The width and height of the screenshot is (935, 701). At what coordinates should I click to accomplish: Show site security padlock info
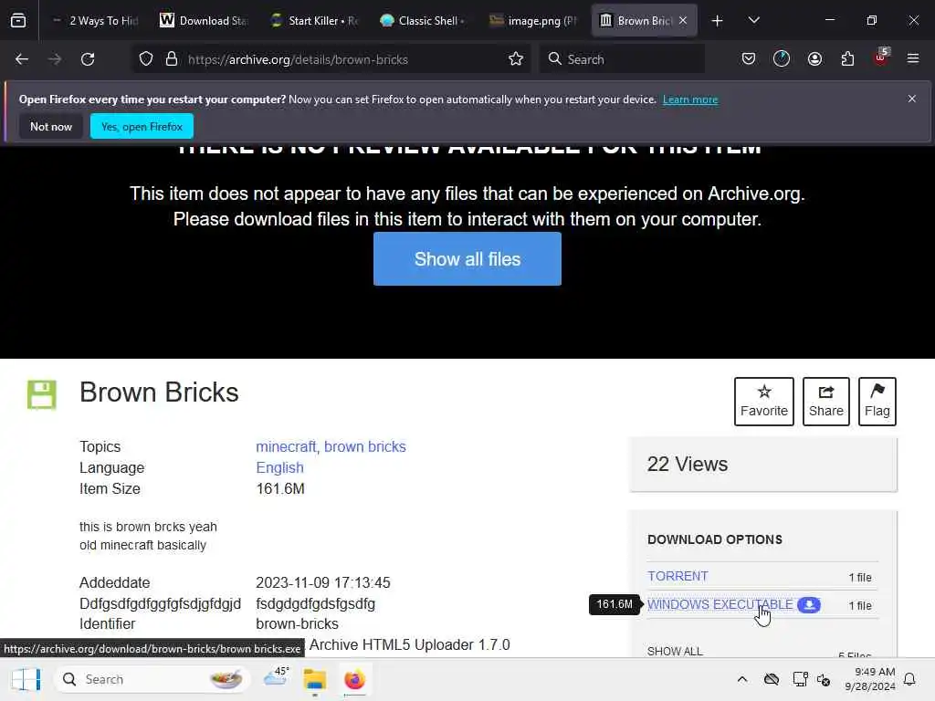click(x=172, y=59)
